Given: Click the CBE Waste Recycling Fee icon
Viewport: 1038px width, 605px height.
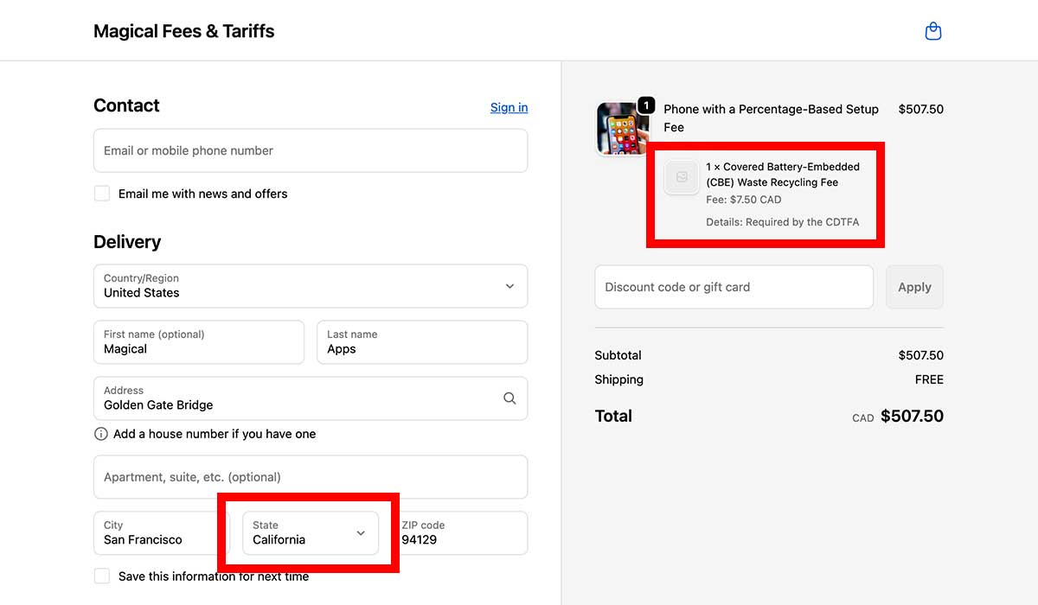Looking at the screenshot, I should [x=681, y=177].
